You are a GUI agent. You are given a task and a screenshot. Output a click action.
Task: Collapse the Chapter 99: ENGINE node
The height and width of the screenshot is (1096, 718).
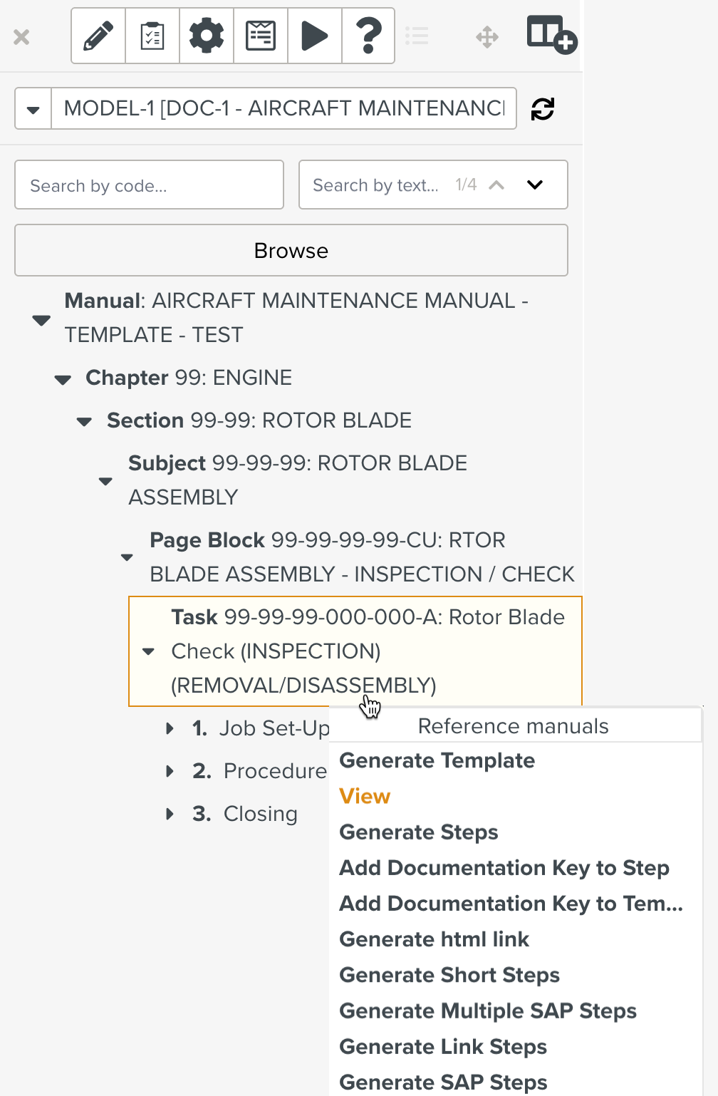point(63,379)
